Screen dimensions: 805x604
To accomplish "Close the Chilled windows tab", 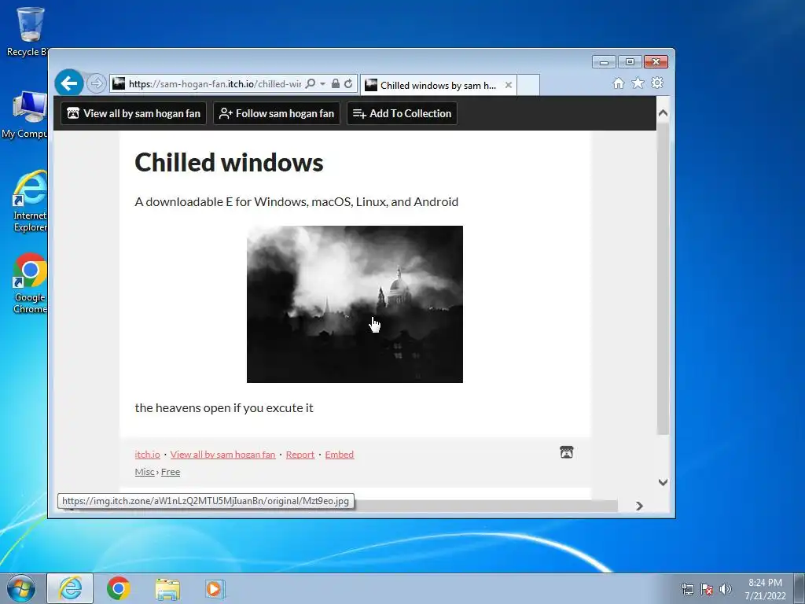I will [x=509, y=85].
